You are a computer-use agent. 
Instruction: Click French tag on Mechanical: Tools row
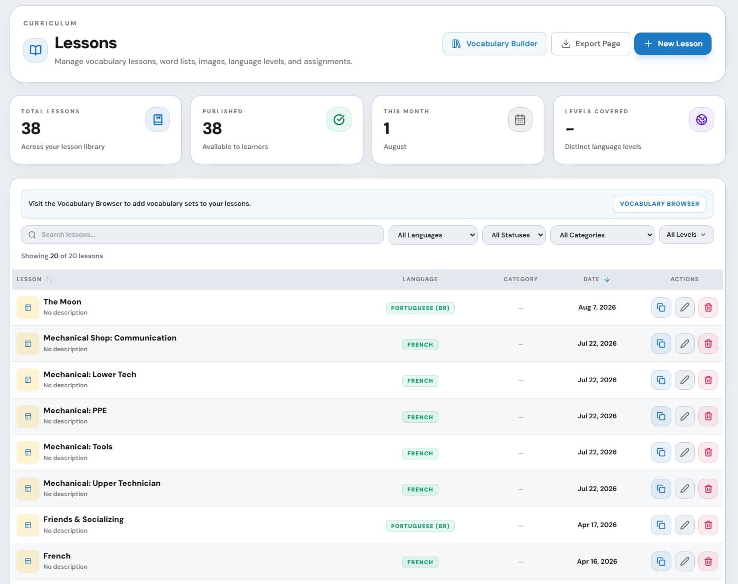[x=420, y=453]
